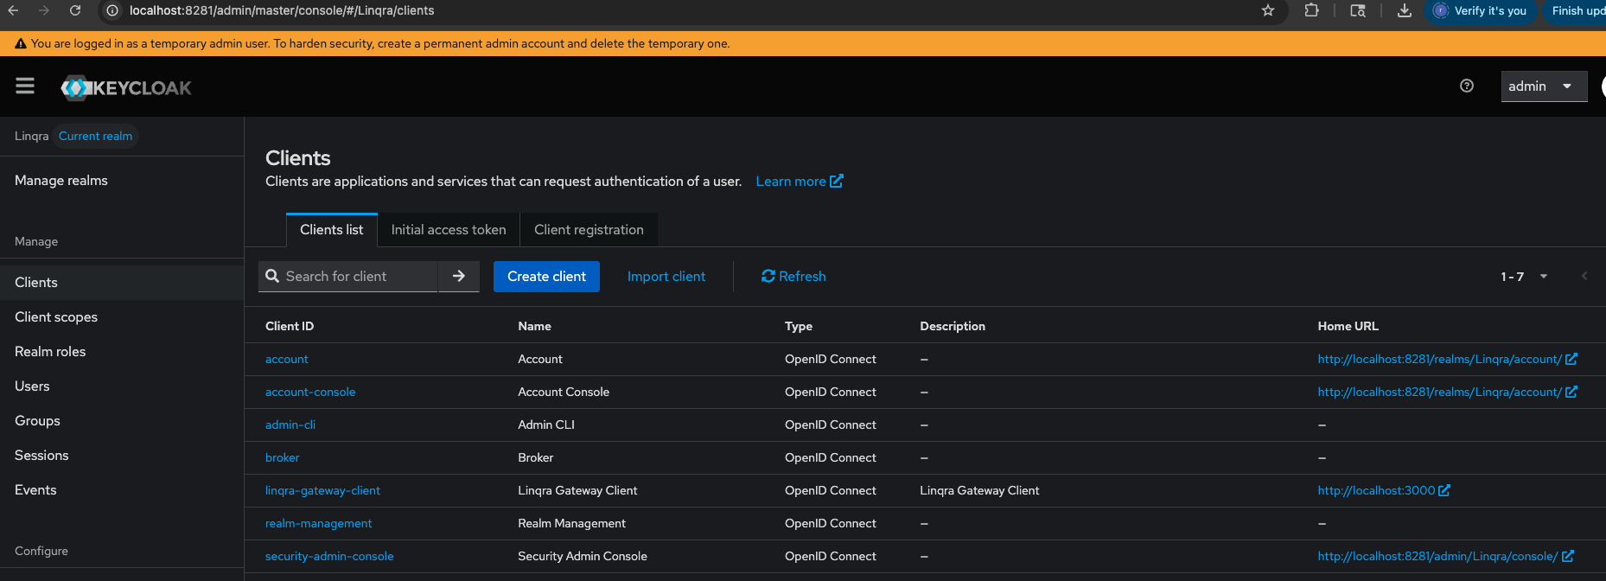The height and width of the screenshot is (581, 1606).
Task: Open the realm-management client
Action: coord(319,524)
